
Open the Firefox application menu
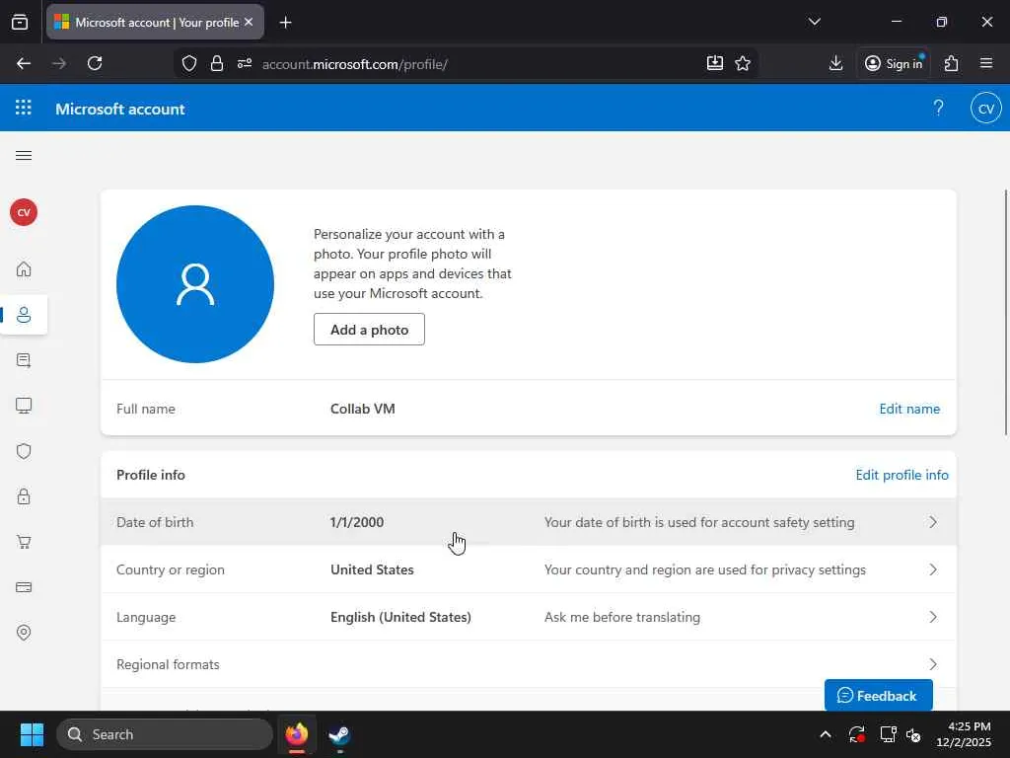pyautogui.click(x=986, y=63)
